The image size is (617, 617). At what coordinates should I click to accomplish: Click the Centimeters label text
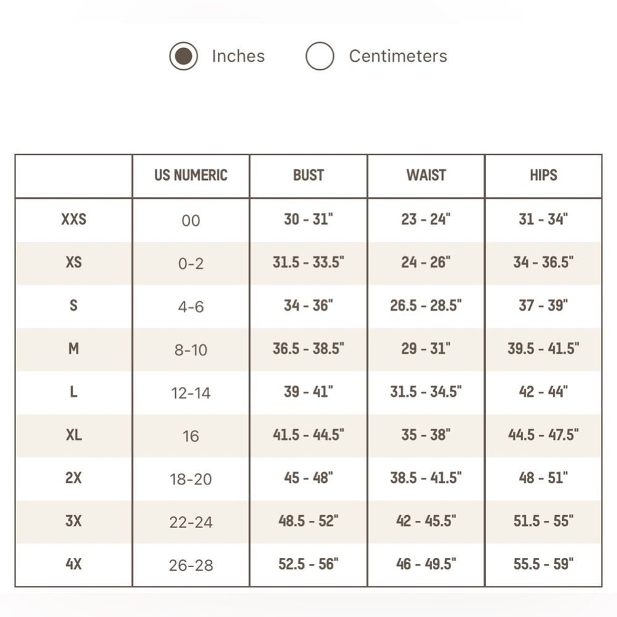398,56
